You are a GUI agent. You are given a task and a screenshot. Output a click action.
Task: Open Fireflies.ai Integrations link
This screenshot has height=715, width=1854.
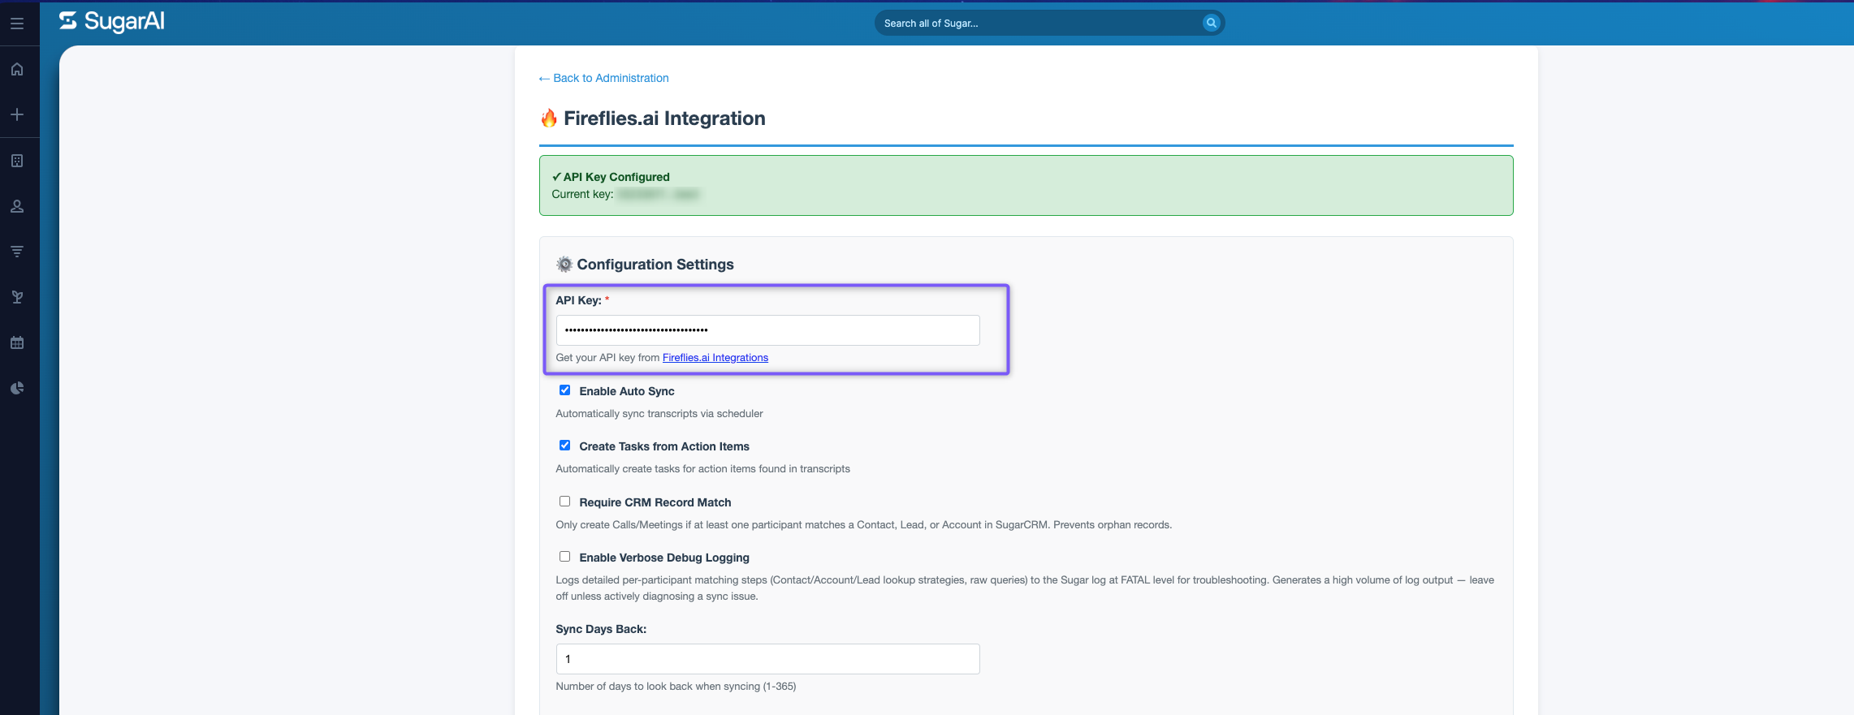pos(715,358)
